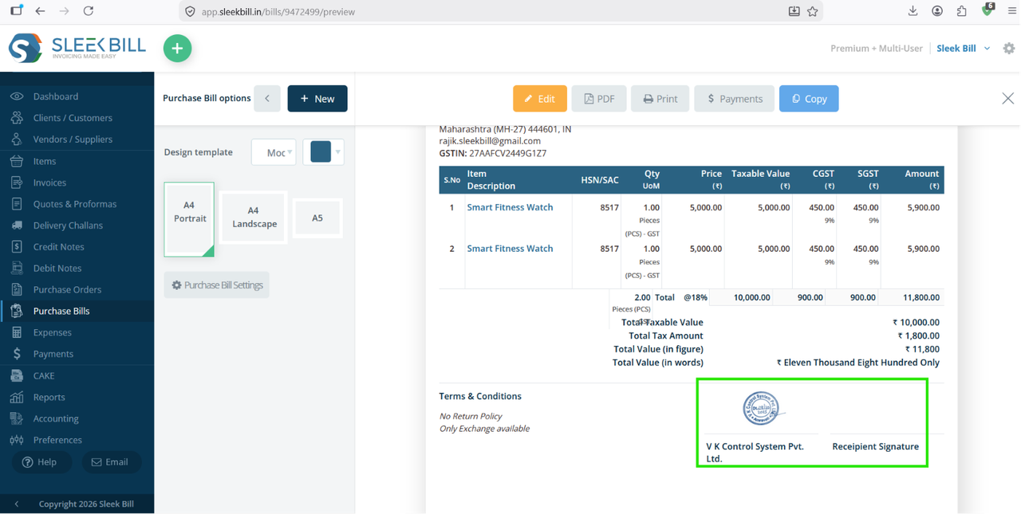Click the Premium + Multi-User label
The image size is (1021, 514).
click(876, 49)
